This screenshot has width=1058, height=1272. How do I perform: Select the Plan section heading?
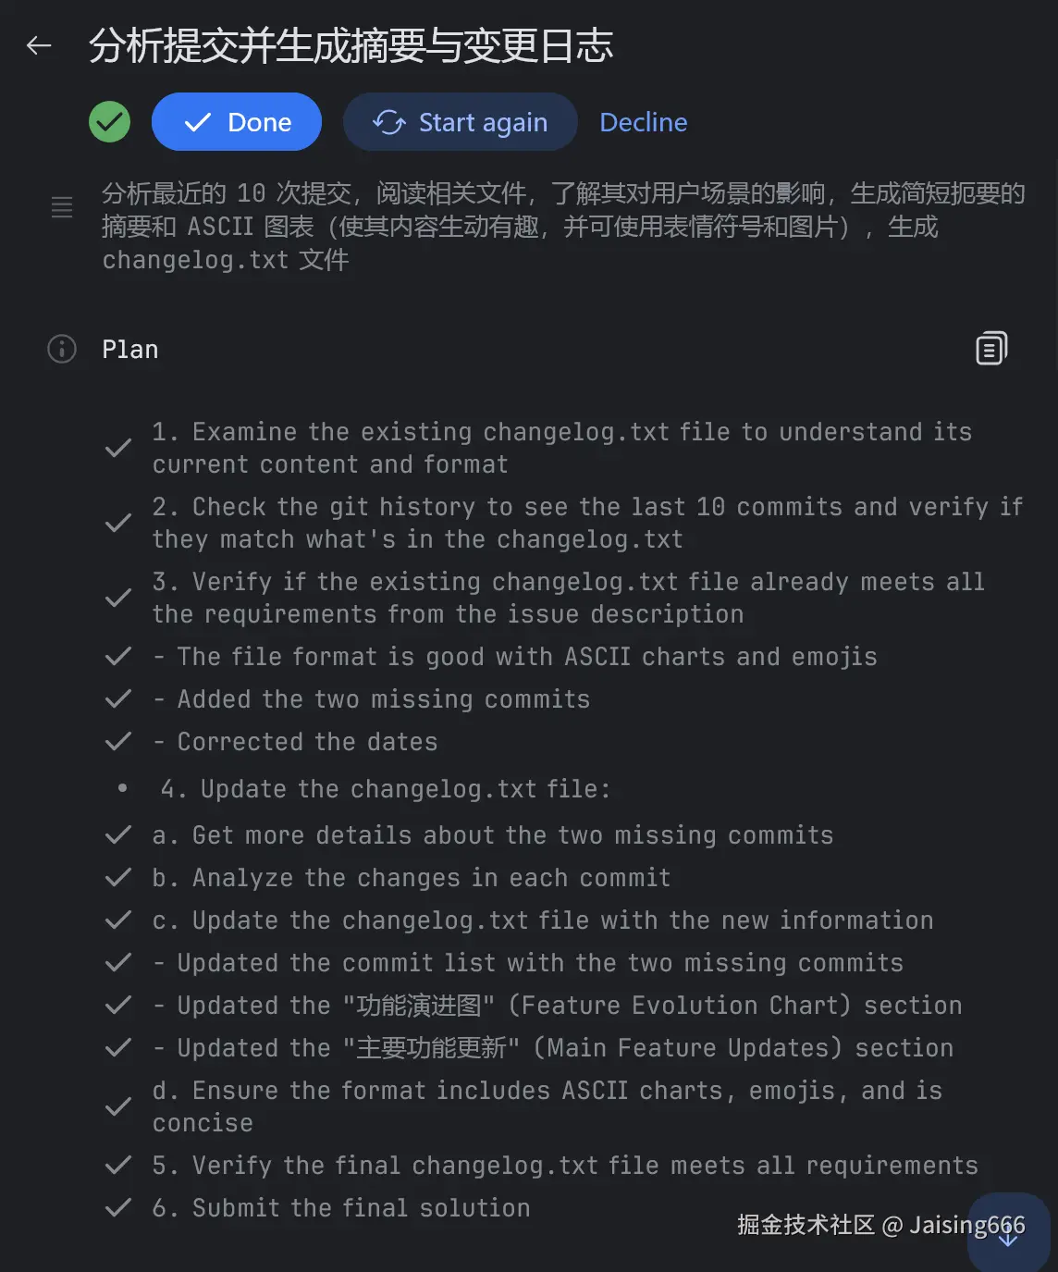(x=130, y=350)
